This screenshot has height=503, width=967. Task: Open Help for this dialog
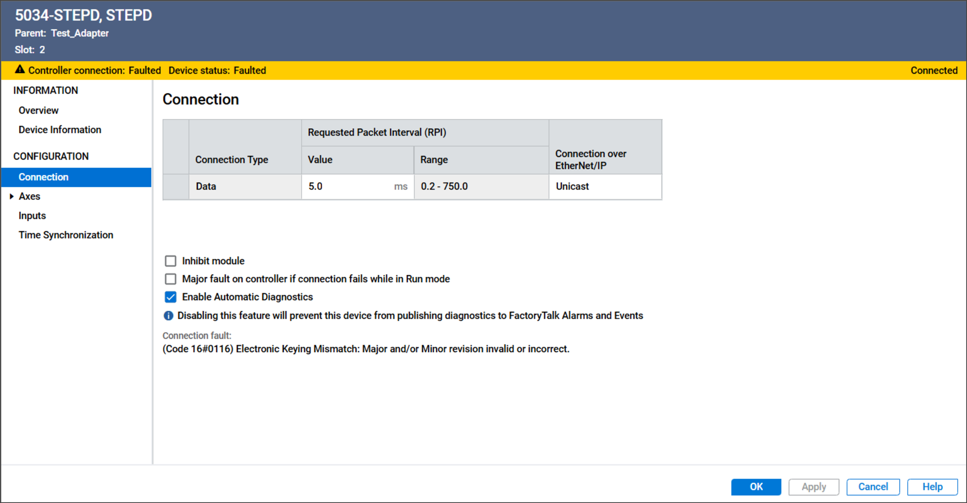(932, 487)
